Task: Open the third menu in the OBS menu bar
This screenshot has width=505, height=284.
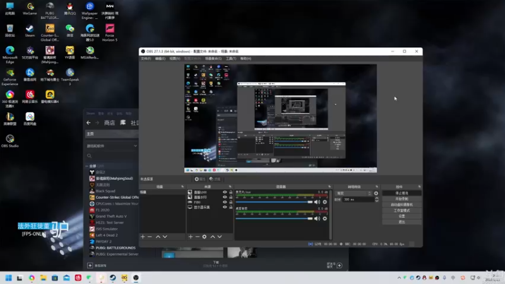Action: pyautogui.click(x=175, y=59)
